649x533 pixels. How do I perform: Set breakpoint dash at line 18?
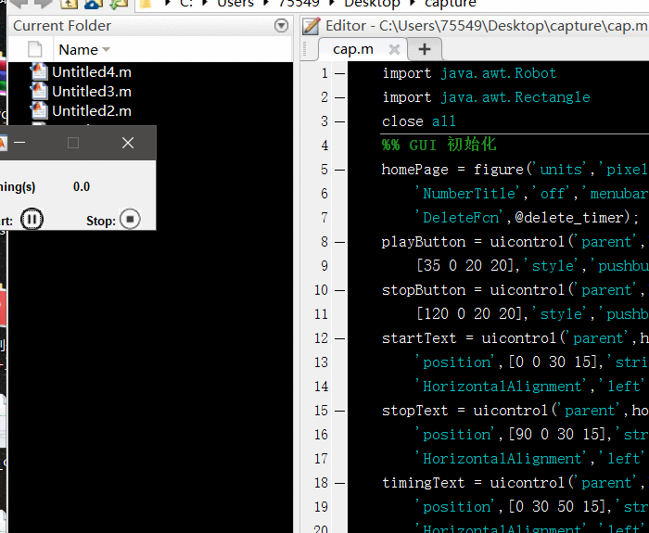pos(340,483)
